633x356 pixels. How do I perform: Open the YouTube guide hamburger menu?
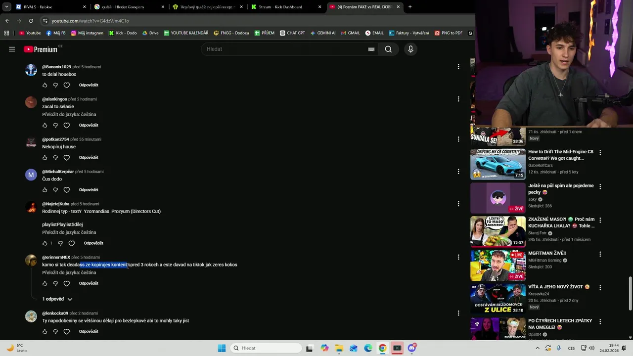pyautogui.click(x=12, y=49)
